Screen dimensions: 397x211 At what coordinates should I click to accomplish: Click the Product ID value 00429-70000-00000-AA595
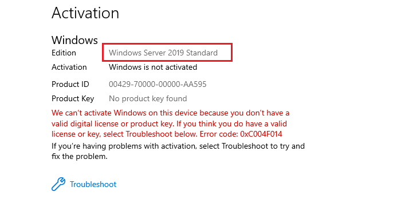[x=158, y=84]
